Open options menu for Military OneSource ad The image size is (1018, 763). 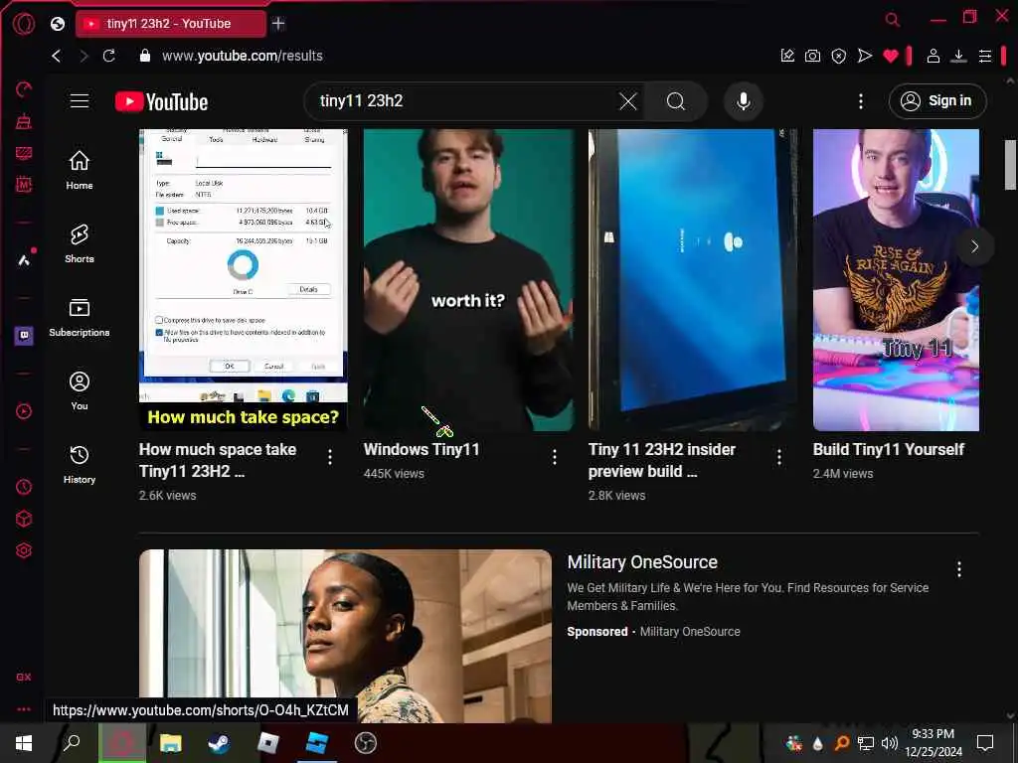[x=959, y=569]
